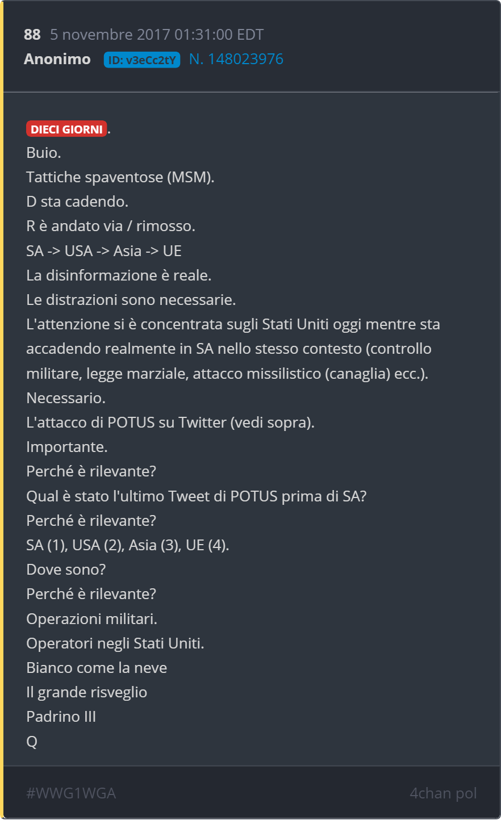This screenshot has height=820, width=501.
Task: Click the line 'Padrino III'
Action: pyautogui.click(x=61, y=717)
